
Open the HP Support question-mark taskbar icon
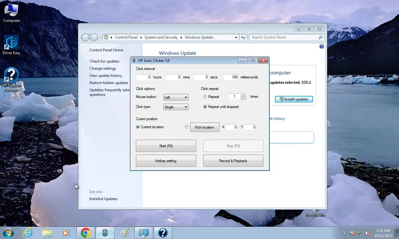[163, 233]
